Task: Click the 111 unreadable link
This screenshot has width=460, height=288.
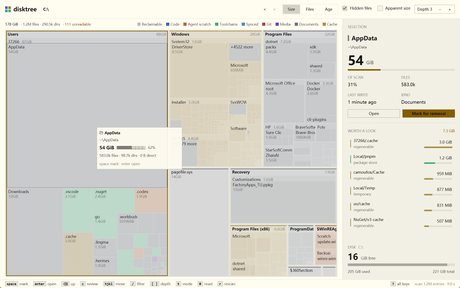Action: (x=78, y=24)
